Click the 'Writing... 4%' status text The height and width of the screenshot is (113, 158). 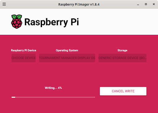click(53, 88)
